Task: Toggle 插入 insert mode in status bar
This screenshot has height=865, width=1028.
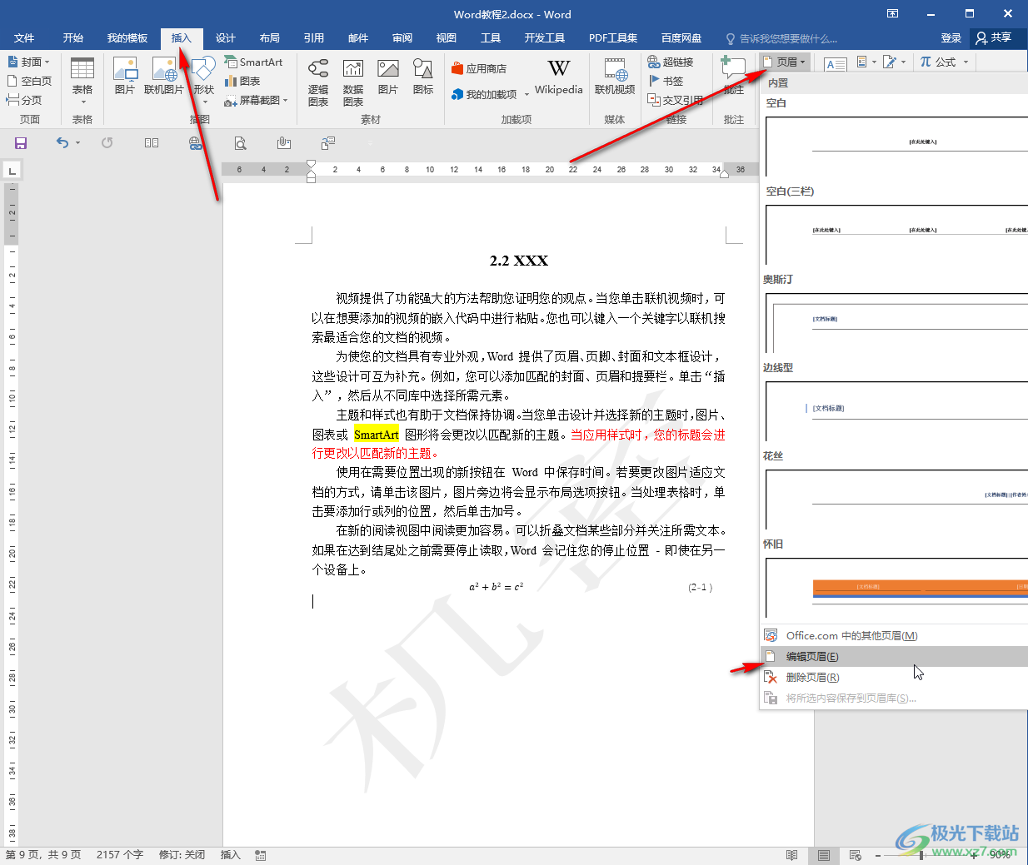Action: click(x=230, y=855)
